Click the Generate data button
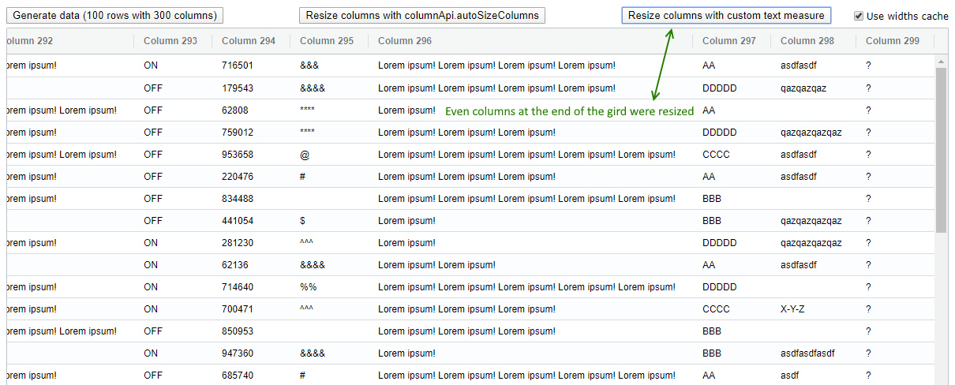Screen dimensions: 955x385 (x=115, y=16)
